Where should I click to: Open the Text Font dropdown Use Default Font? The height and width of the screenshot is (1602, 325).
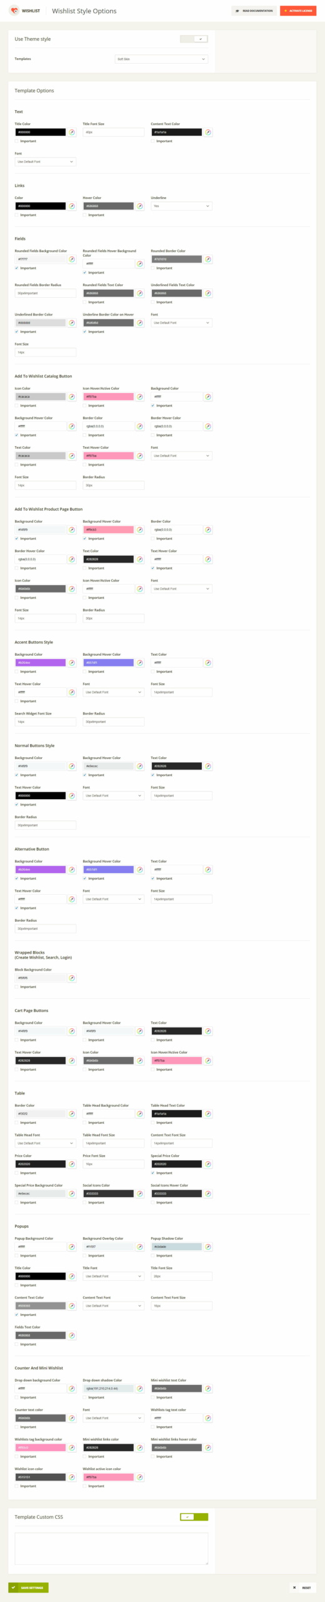(46, 161)
